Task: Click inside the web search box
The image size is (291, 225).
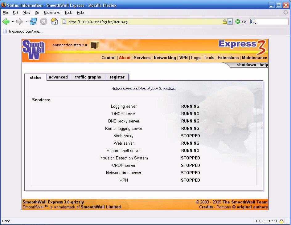Action: 273,22
